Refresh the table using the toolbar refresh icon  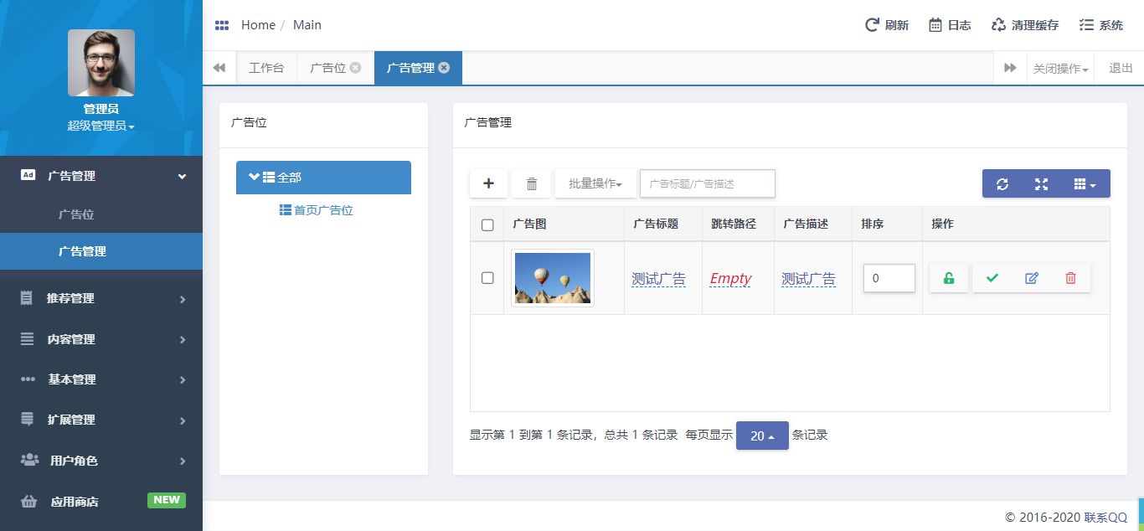pos(1002,184)
